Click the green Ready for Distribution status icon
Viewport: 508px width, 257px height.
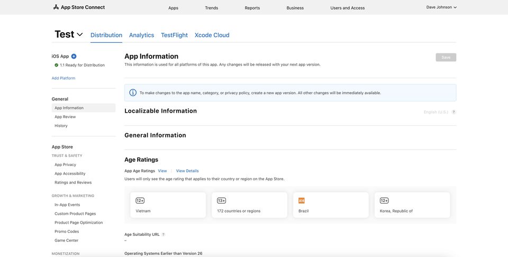(x=57, y=65)
